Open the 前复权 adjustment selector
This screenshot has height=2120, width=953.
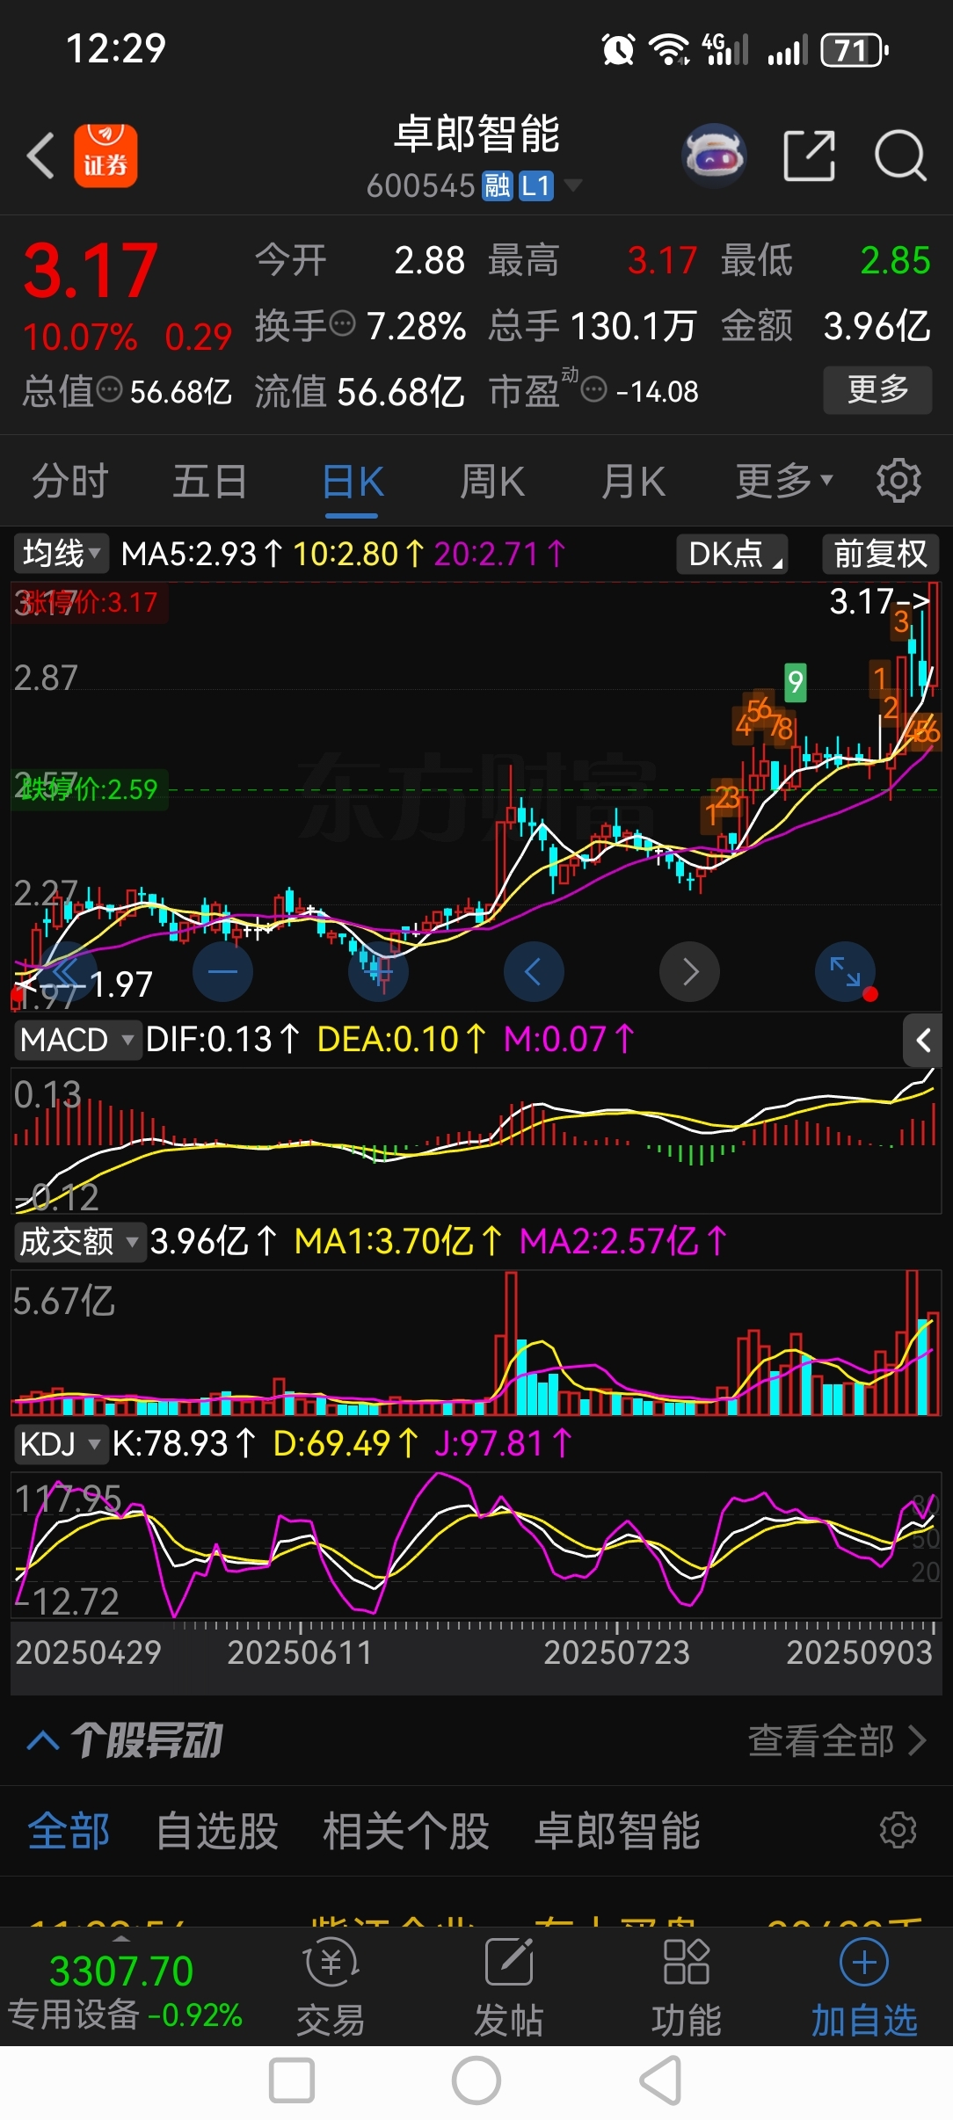pyautogui.click(x=881, y=554)
